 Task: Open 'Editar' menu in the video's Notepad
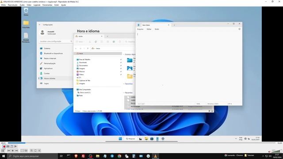tap(149, 29)
